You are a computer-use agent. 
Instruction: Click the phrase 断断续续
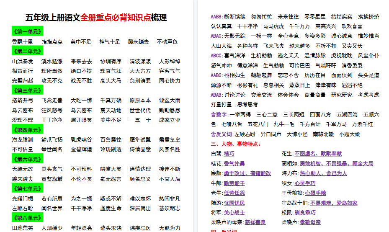[234, 17]
